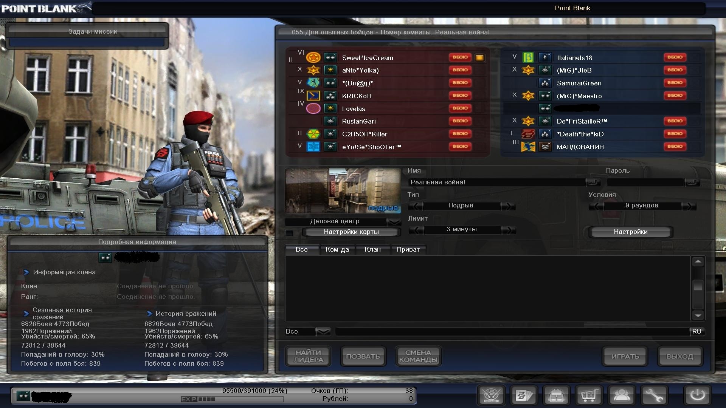Click the power exit icon
This screenshot has width=726, height=408.
(x=698, y=396)
